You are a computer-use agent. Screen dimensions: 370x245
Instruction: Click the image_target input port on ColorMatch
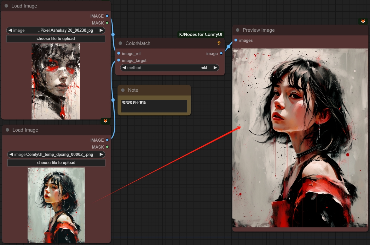pos(119,60)
